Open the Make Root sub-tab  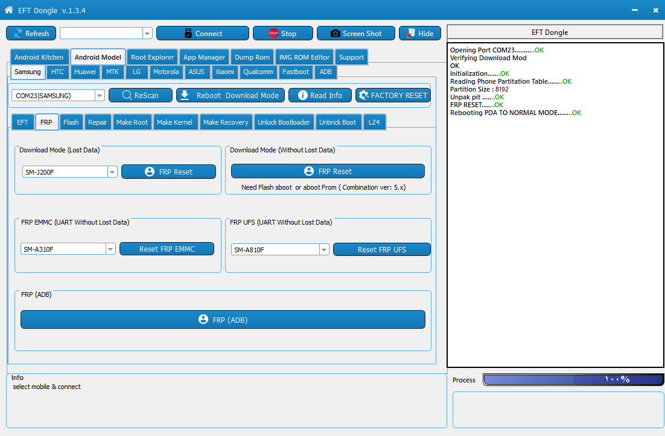pyautogui.click(x=132, y=122)
